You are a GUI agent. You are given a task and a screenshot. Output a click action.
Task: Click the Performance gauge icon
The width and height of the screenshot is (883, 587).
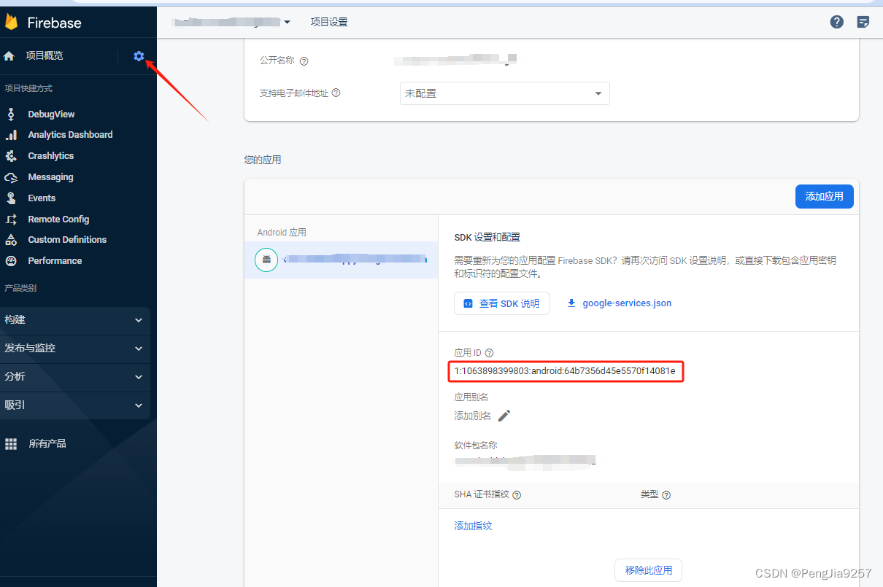click(x=11, y=261)
